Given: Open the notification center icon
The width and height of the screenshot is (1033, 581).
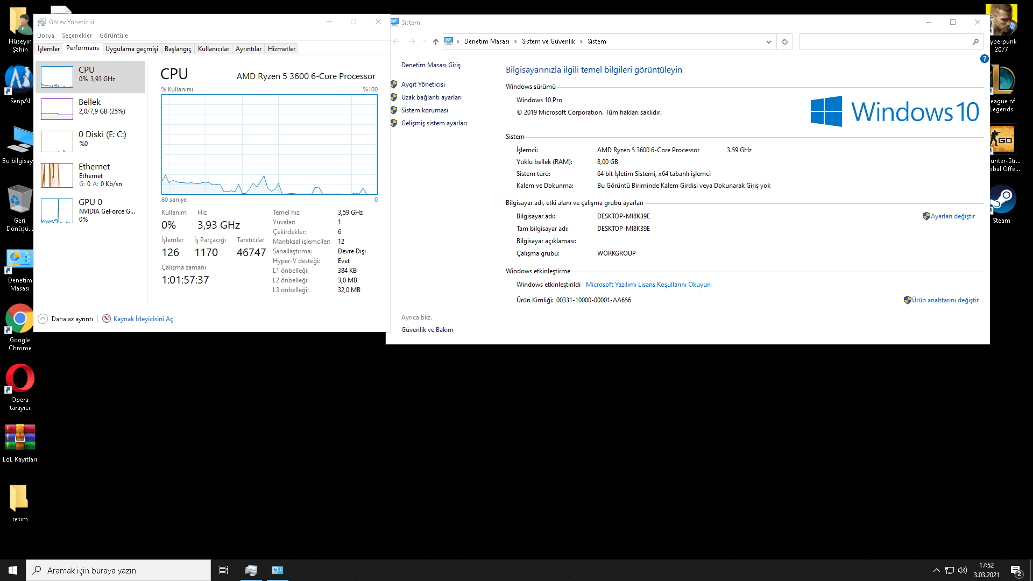Looking at the screenshot, I should point(1016,571).
